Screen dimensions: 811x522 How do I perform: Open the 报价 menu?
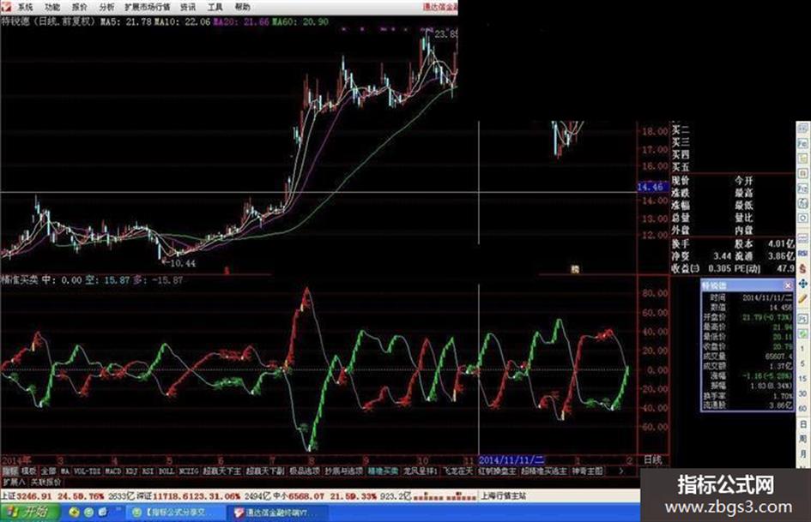(79, 7)
